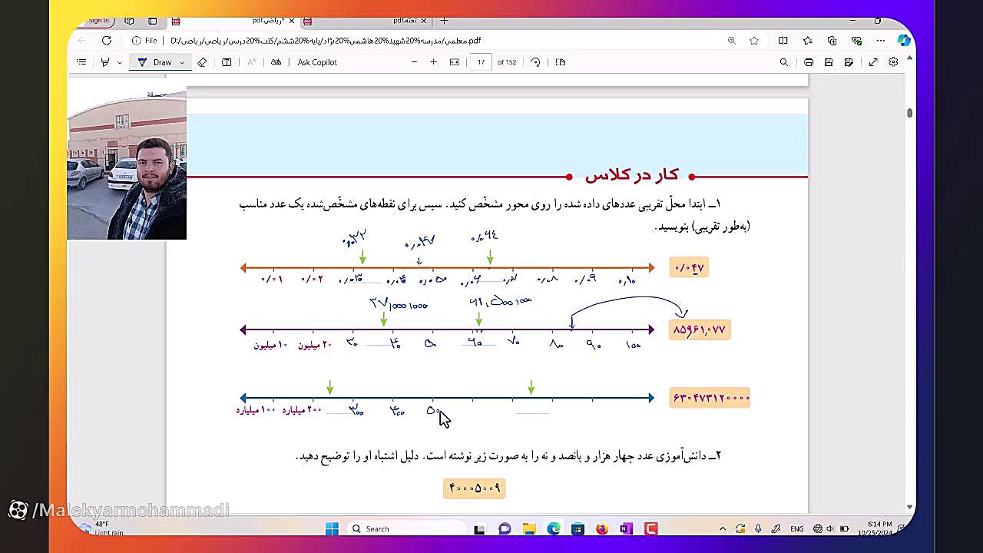Open split screen view in Edge
This screenshot has height=553, width=983.
click(783, 41)
